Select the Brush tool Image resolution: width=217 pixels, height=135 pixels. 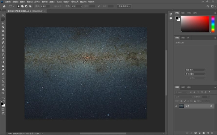(x=3, y=46)
